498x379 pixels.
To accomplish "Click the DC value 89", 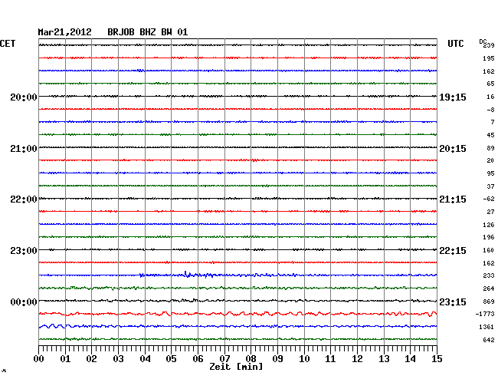I will 490,148.
